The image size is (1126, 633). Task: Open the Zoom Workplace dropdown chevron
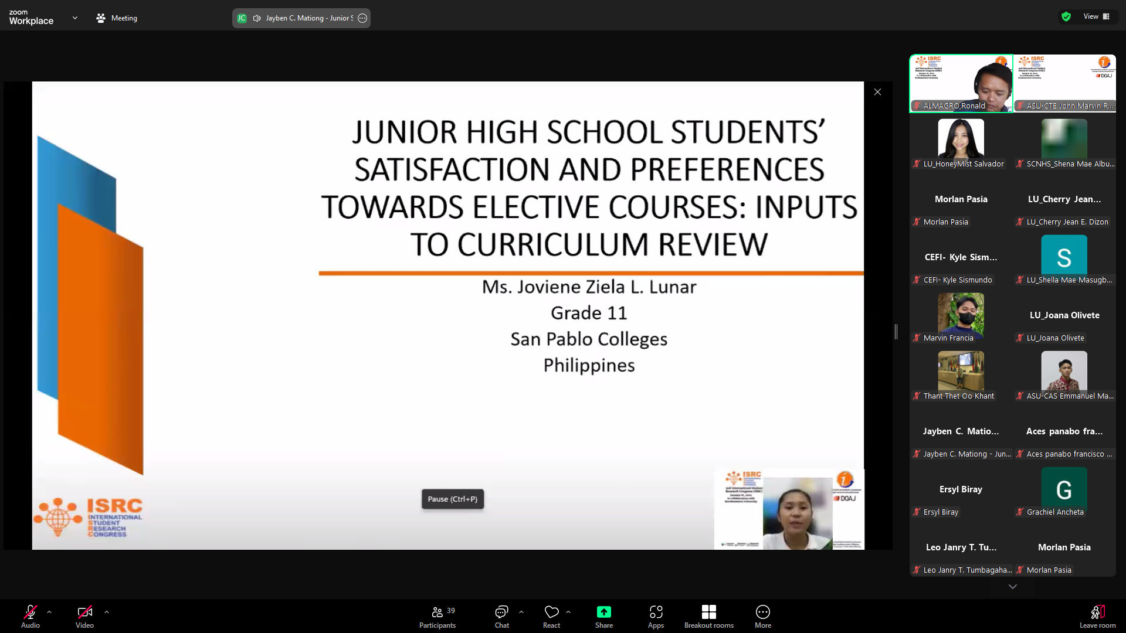(75, 18)
